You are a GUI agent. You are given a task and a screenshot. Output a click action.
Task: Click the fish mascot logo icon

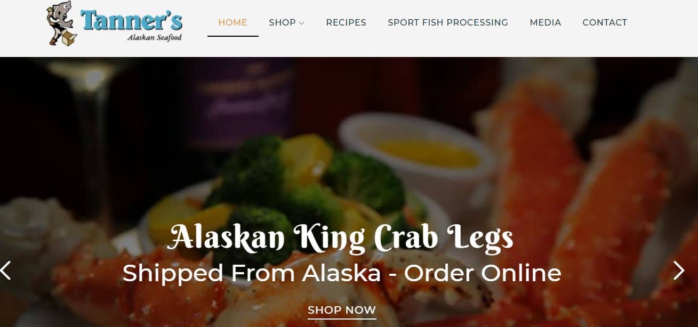click(x=61, y=24)
